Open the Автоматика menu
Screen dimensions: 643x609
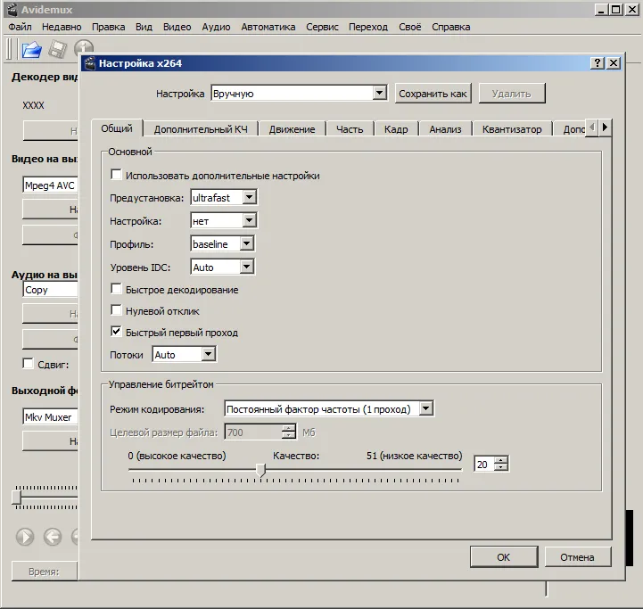[x=268, y=27]
